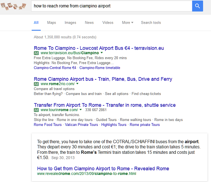Expand the rome2rio.com URL dropdown arrow
The image size is (211, 182).
coord(77,84)
